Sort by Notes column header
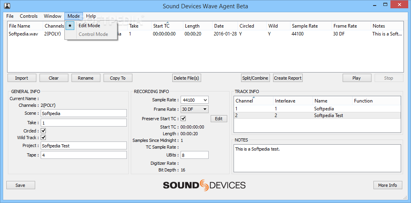The height and width of the screenshot is (203, 411). [387, 26]
